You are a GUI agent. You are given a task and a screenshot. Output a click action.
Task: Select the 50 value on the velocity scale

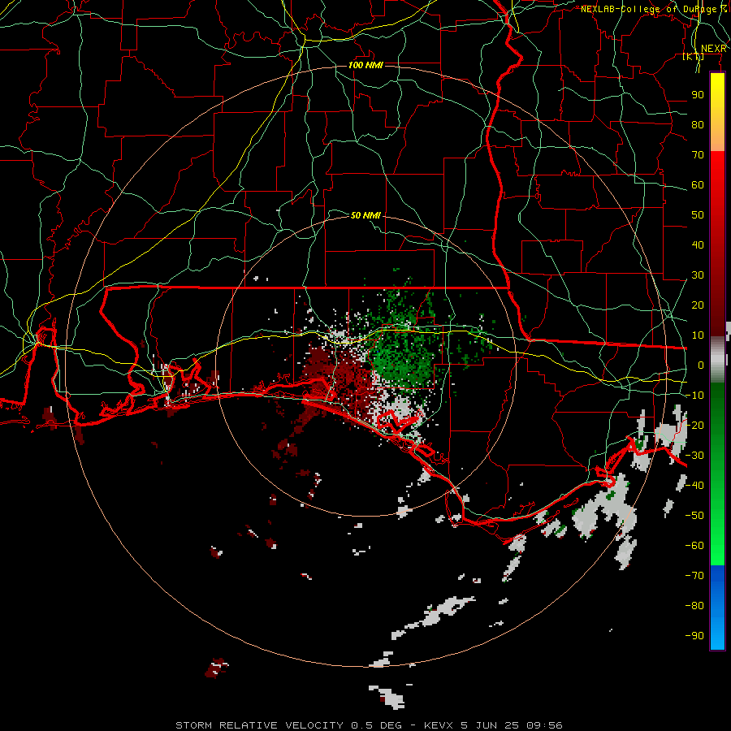[x=698, y=215]
